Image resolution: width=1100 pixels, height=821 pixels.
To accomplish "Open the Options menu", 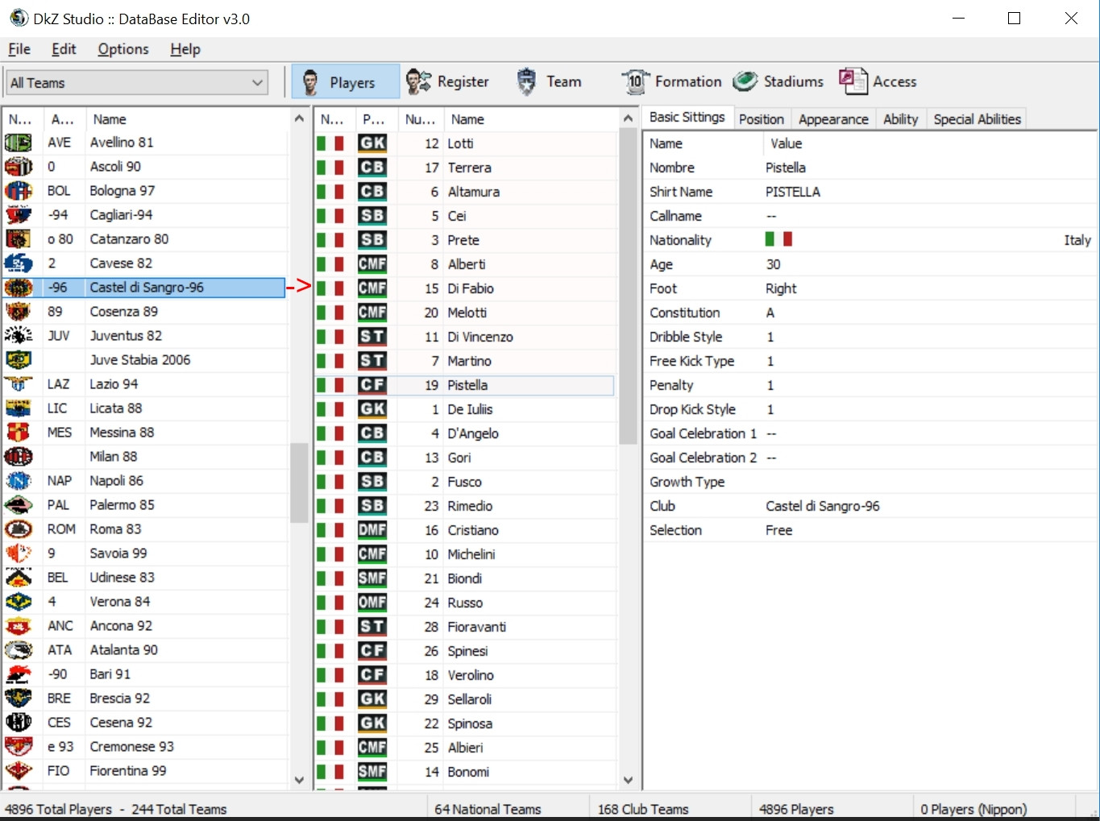I will tap(123, 49).
